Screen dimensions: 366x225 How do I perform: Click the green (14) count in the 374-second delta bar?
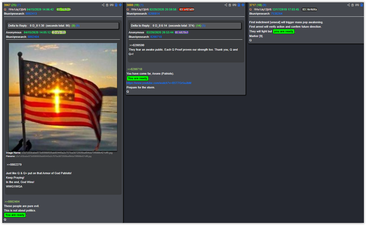199,26
